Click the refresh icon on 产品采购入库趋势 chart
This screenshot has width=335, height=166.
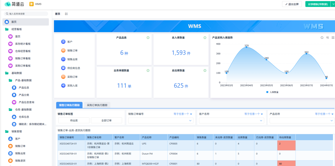tap(322, 38)
